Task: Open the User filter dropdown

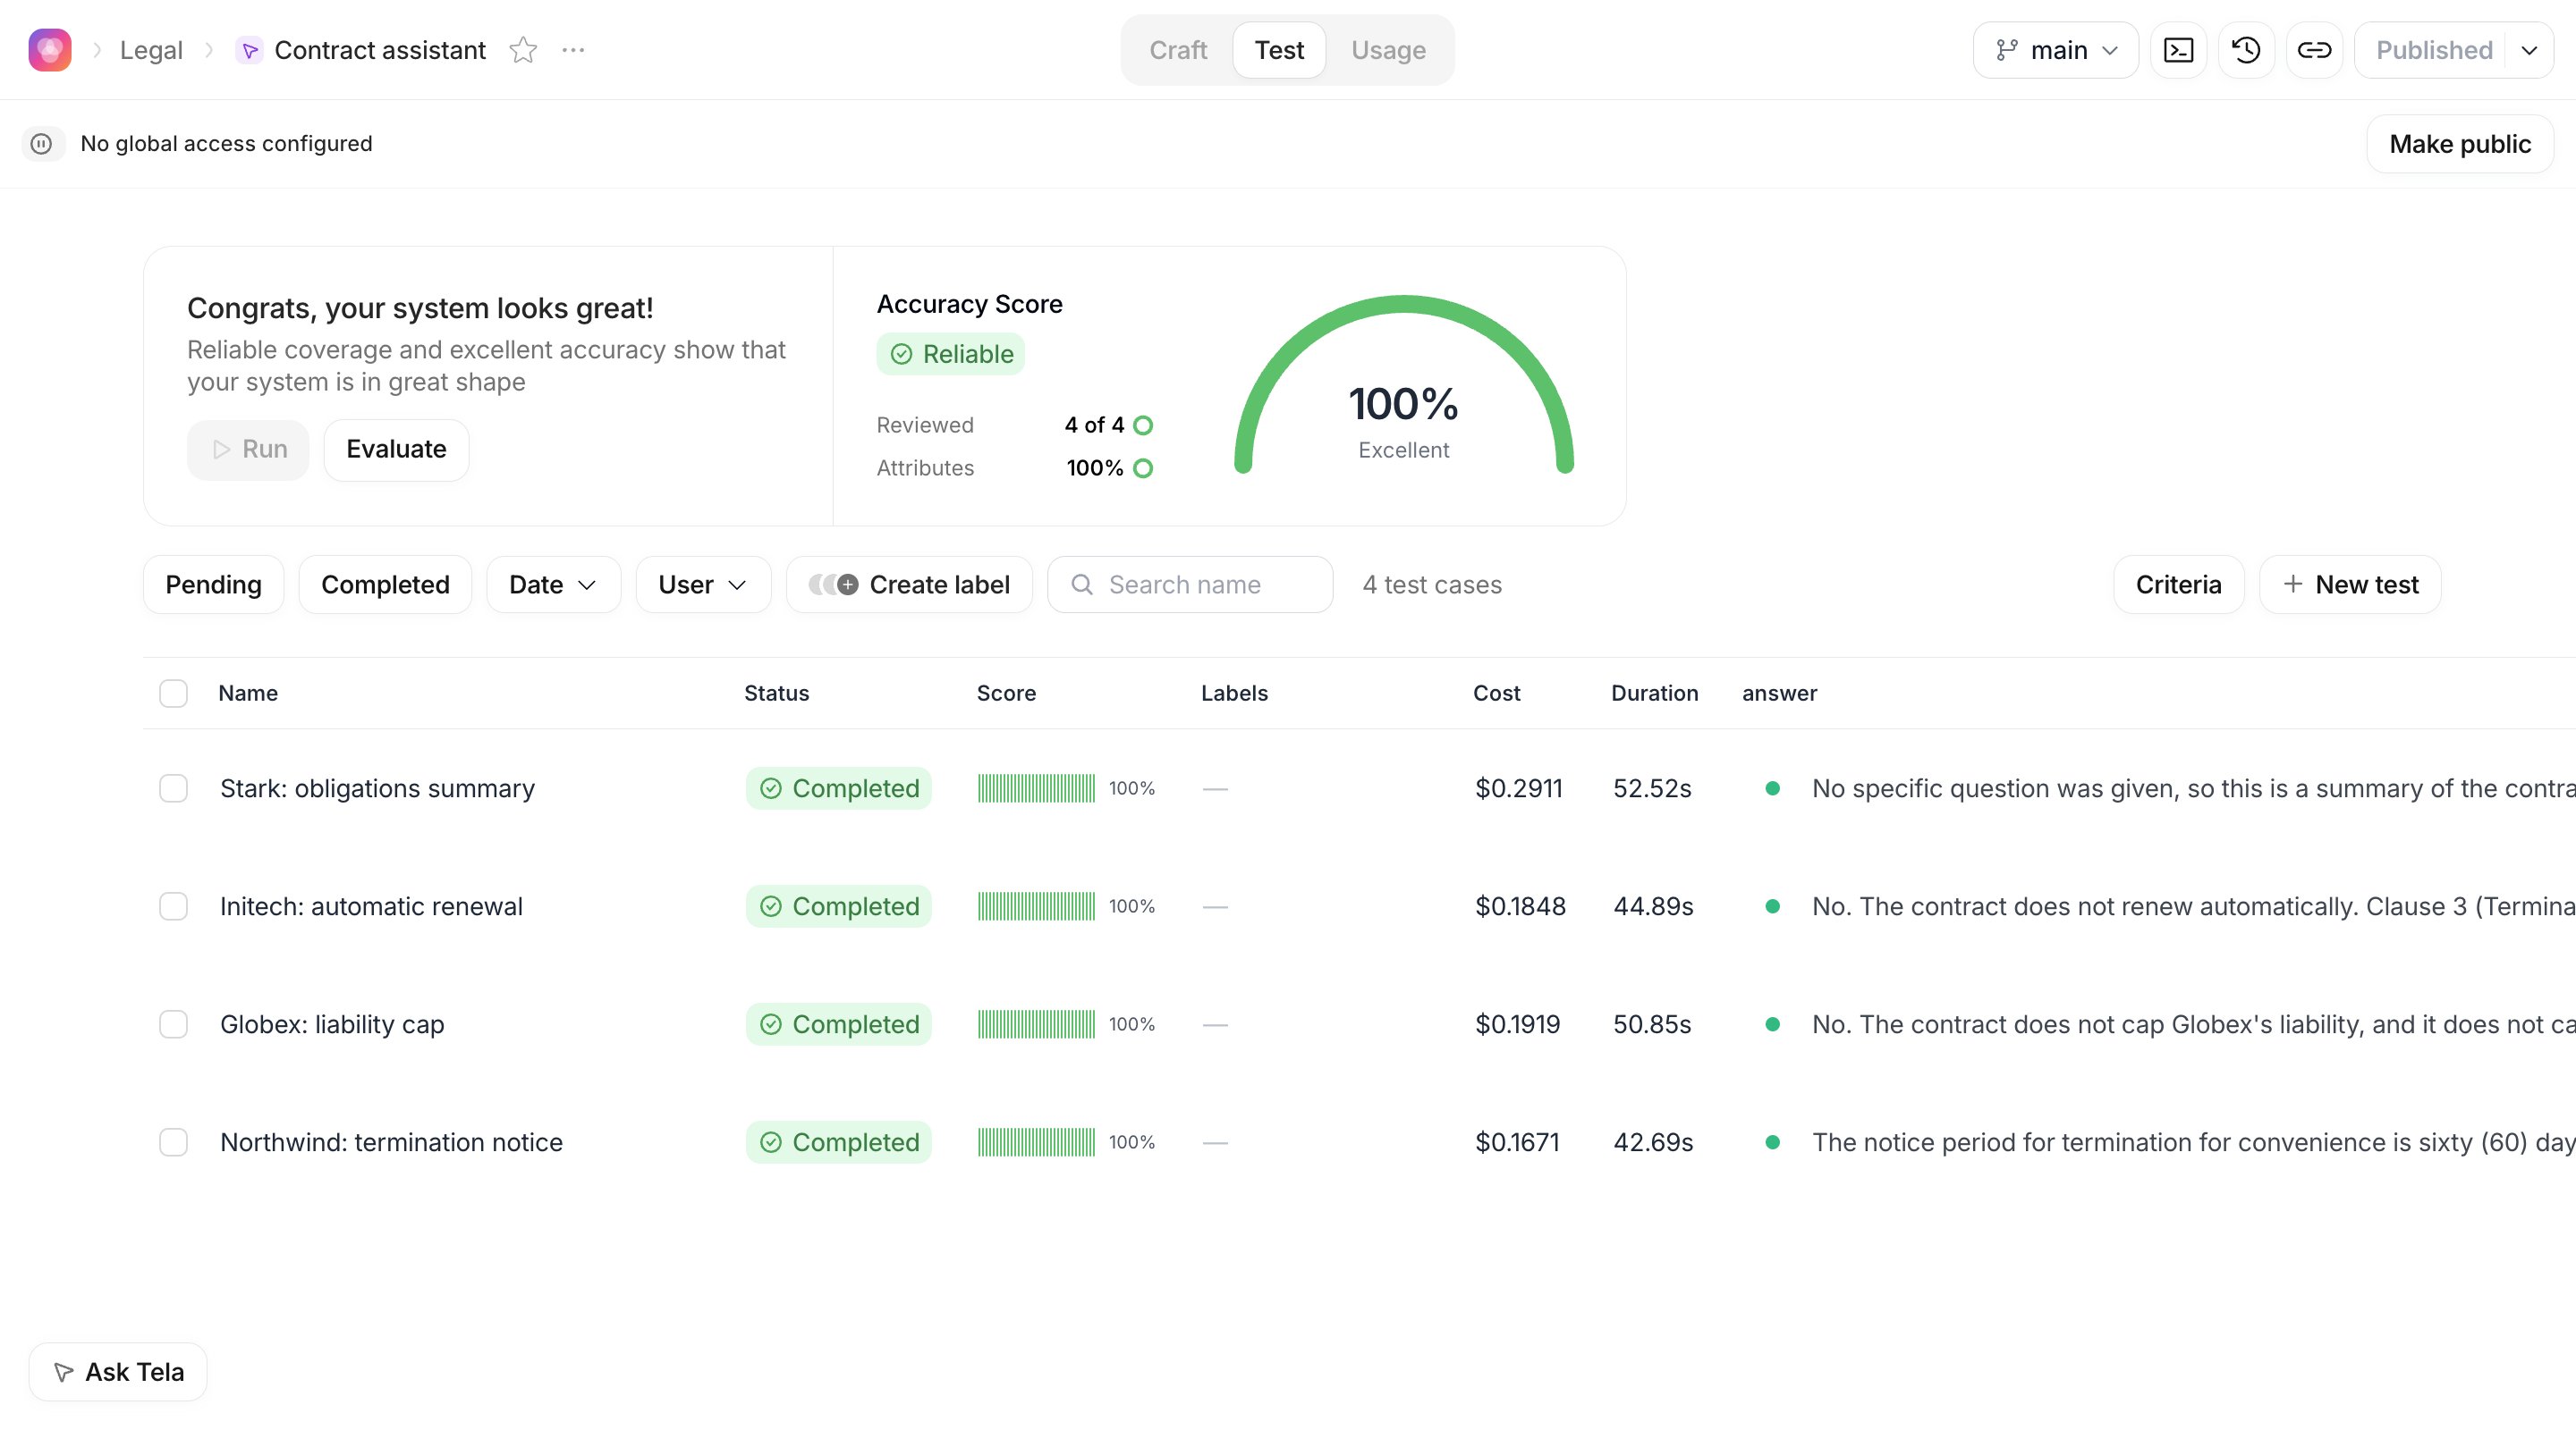Action: (x=703, y=585)
